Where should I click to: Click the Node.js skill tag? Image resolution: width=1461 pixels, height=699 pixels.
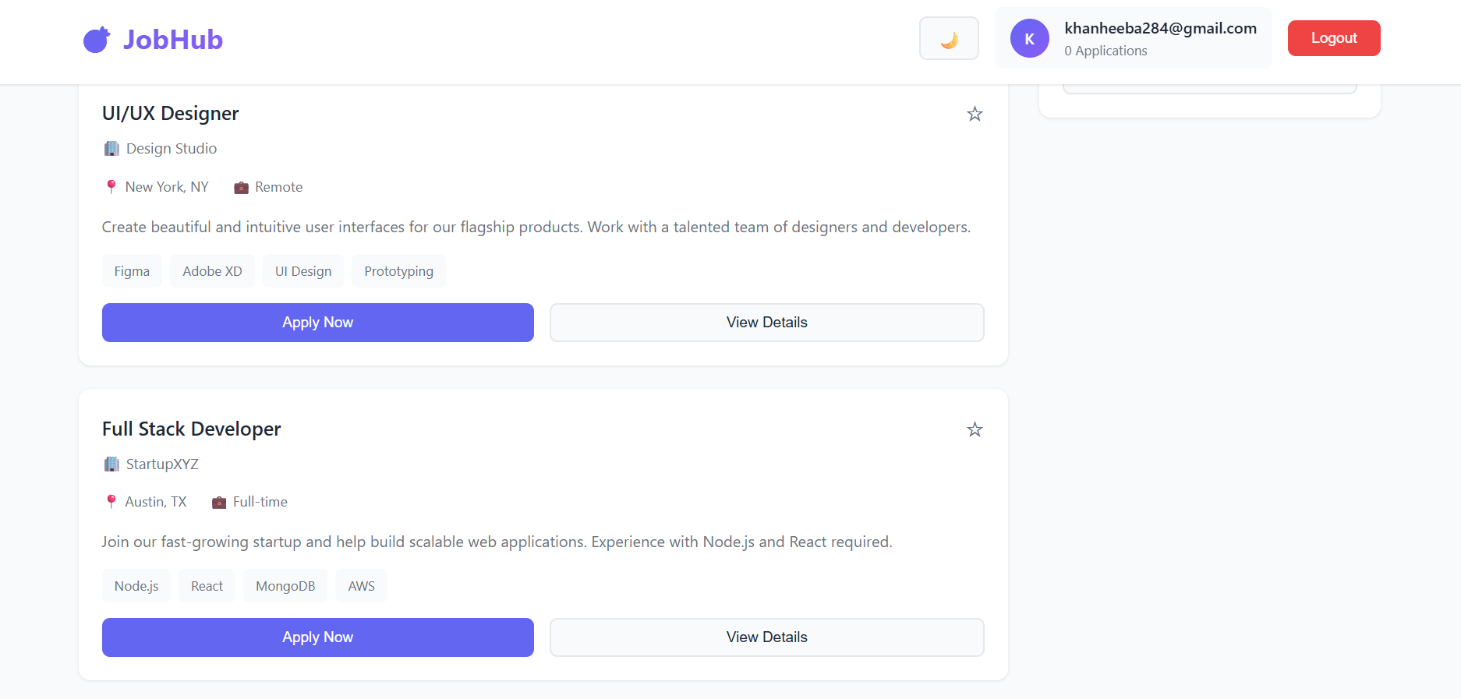[x=136, y=586]
